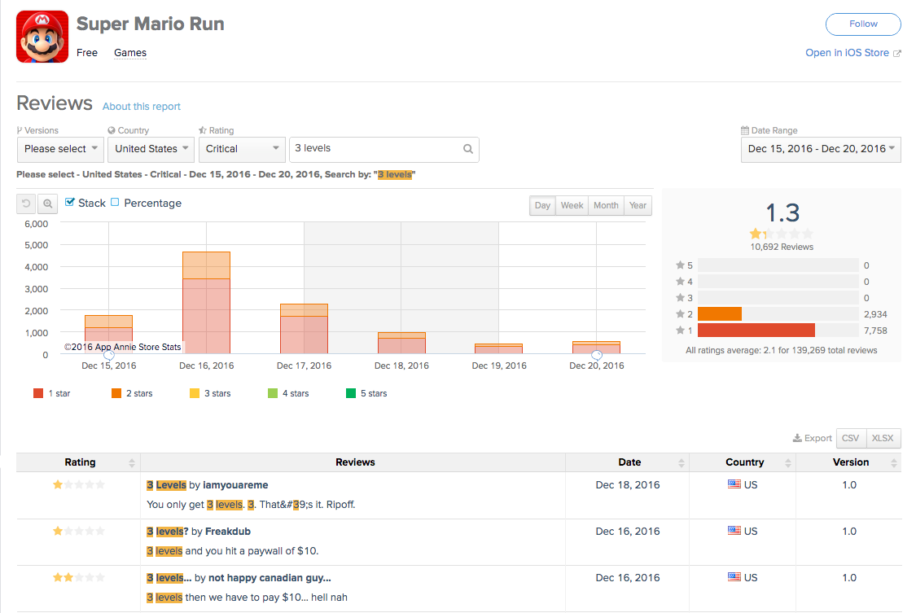
Task: Click the Games category link
Action: pos(130,53)
